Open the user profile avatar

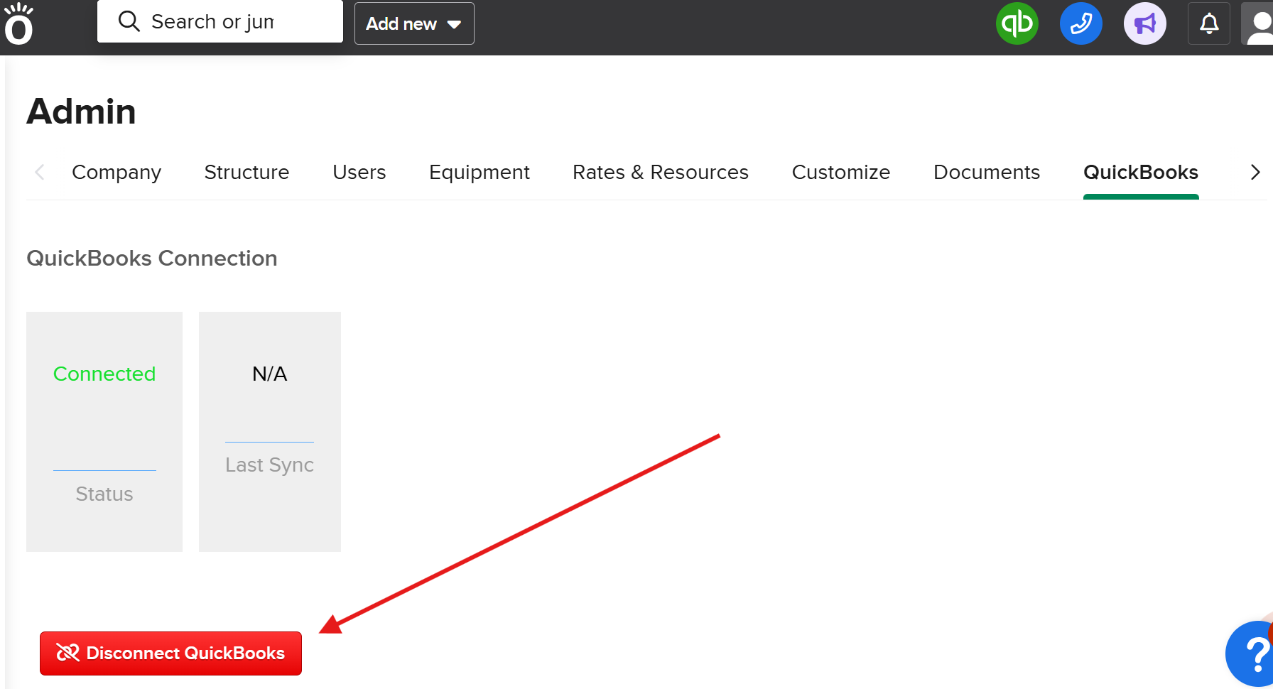coord(1259,23)
